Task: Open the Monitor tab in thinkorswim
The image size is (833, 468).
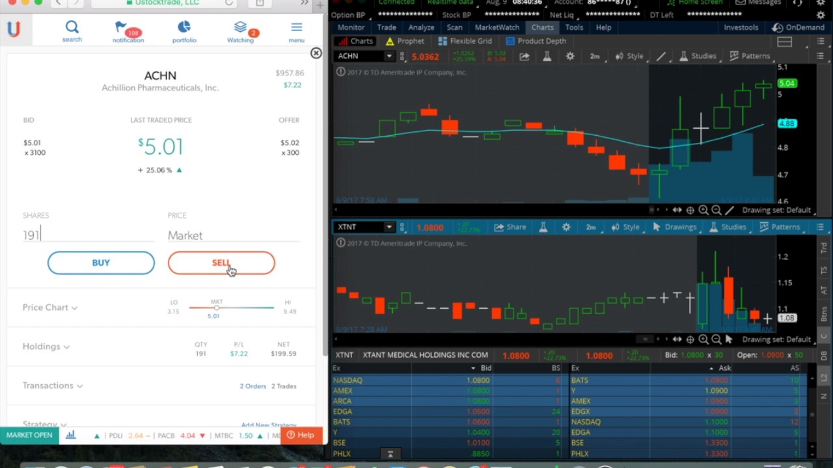Action: point(351,27)
